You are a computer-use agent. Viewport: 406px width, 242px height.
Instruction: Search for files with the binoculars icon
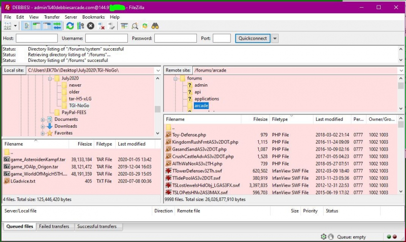point(155,26)
